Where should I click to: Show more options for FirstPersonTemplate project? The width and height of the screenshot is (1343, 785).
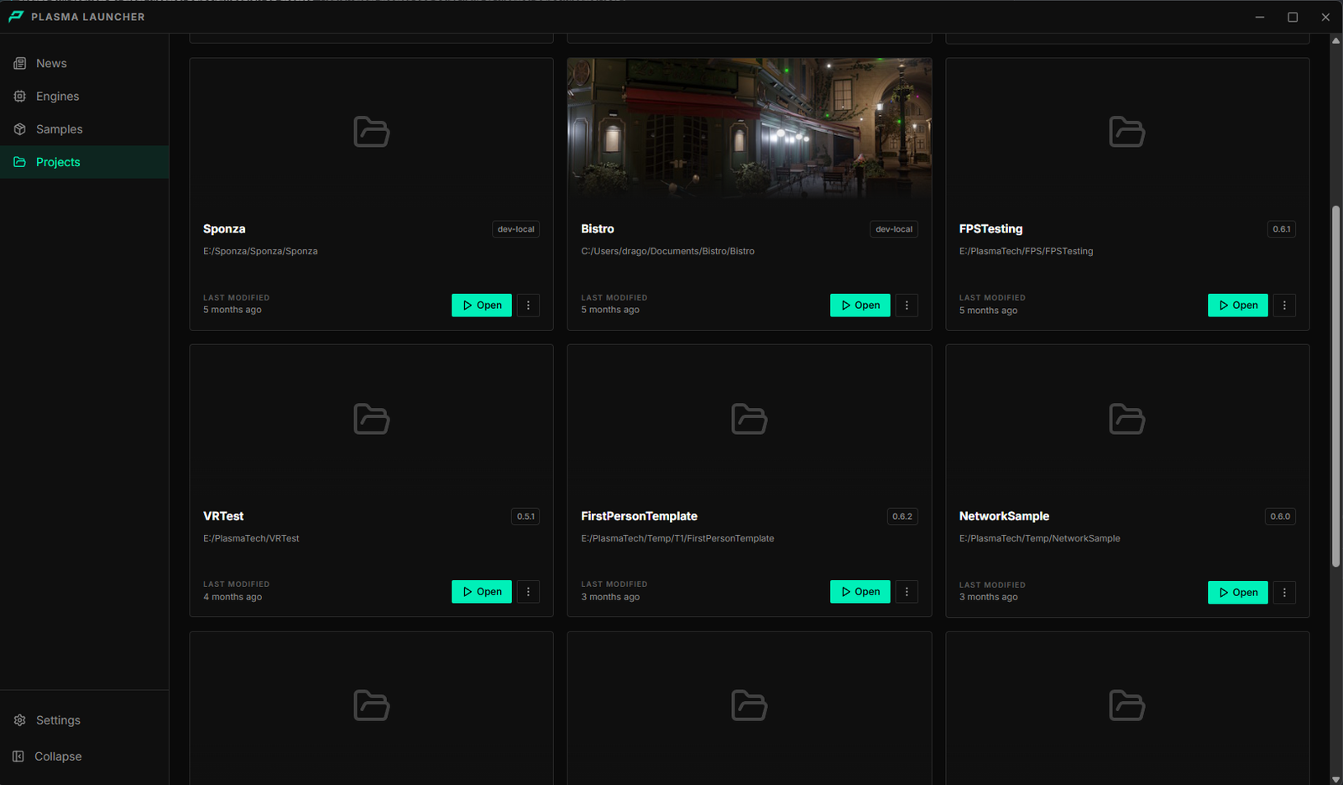point(907,592)
